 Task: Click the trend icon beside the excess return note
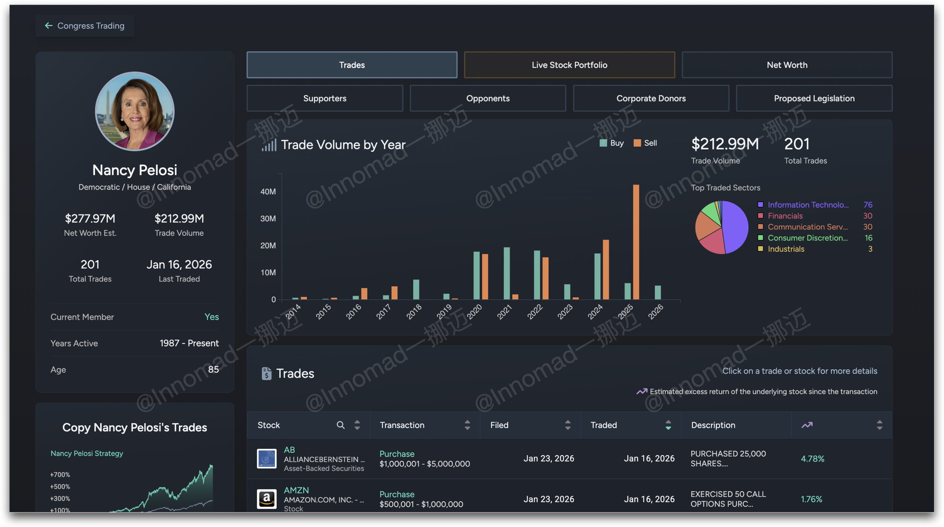641,391
